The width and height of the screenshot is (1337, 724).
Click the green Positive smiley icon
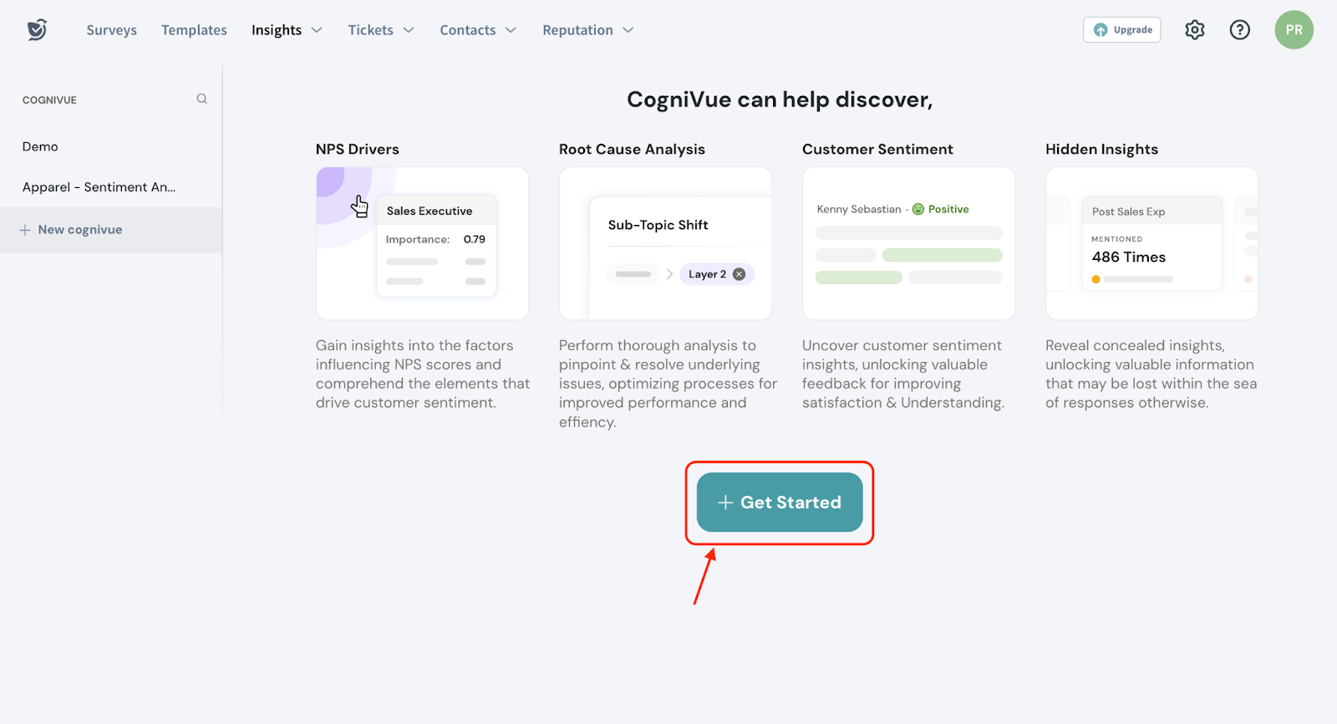(918, 209)
